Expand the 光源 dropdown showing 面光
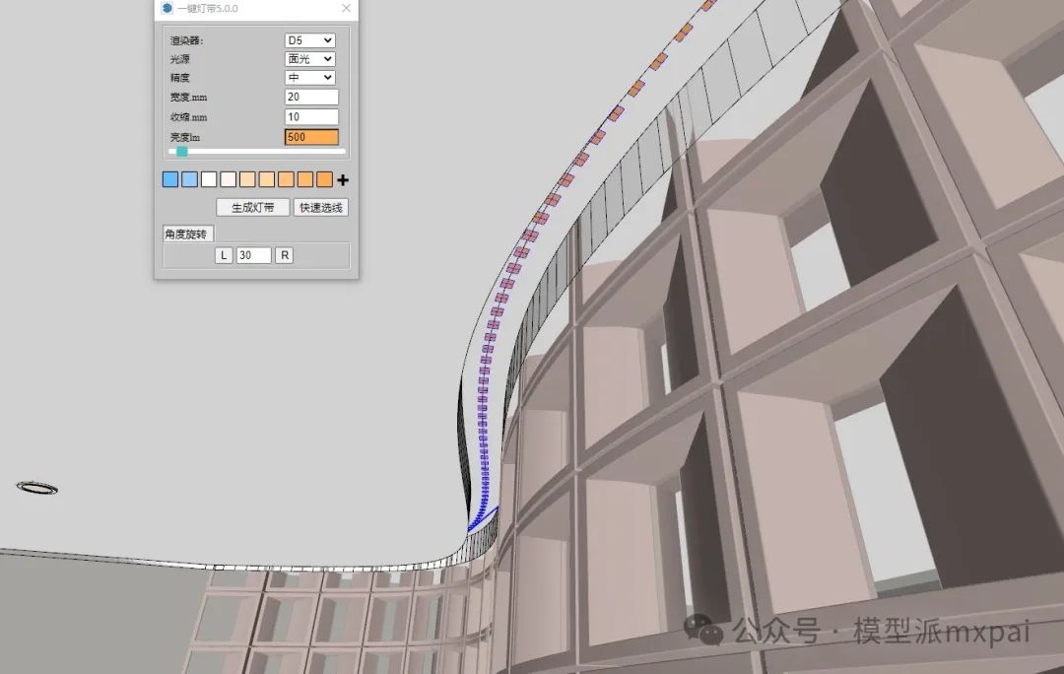The height and width of the screenshot is (674, 1064). (x=309, y=59)
